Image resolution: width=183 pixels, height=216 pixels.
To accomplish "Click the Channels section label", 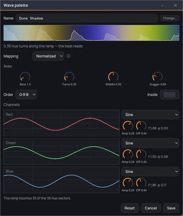I will tap(12, 105).
